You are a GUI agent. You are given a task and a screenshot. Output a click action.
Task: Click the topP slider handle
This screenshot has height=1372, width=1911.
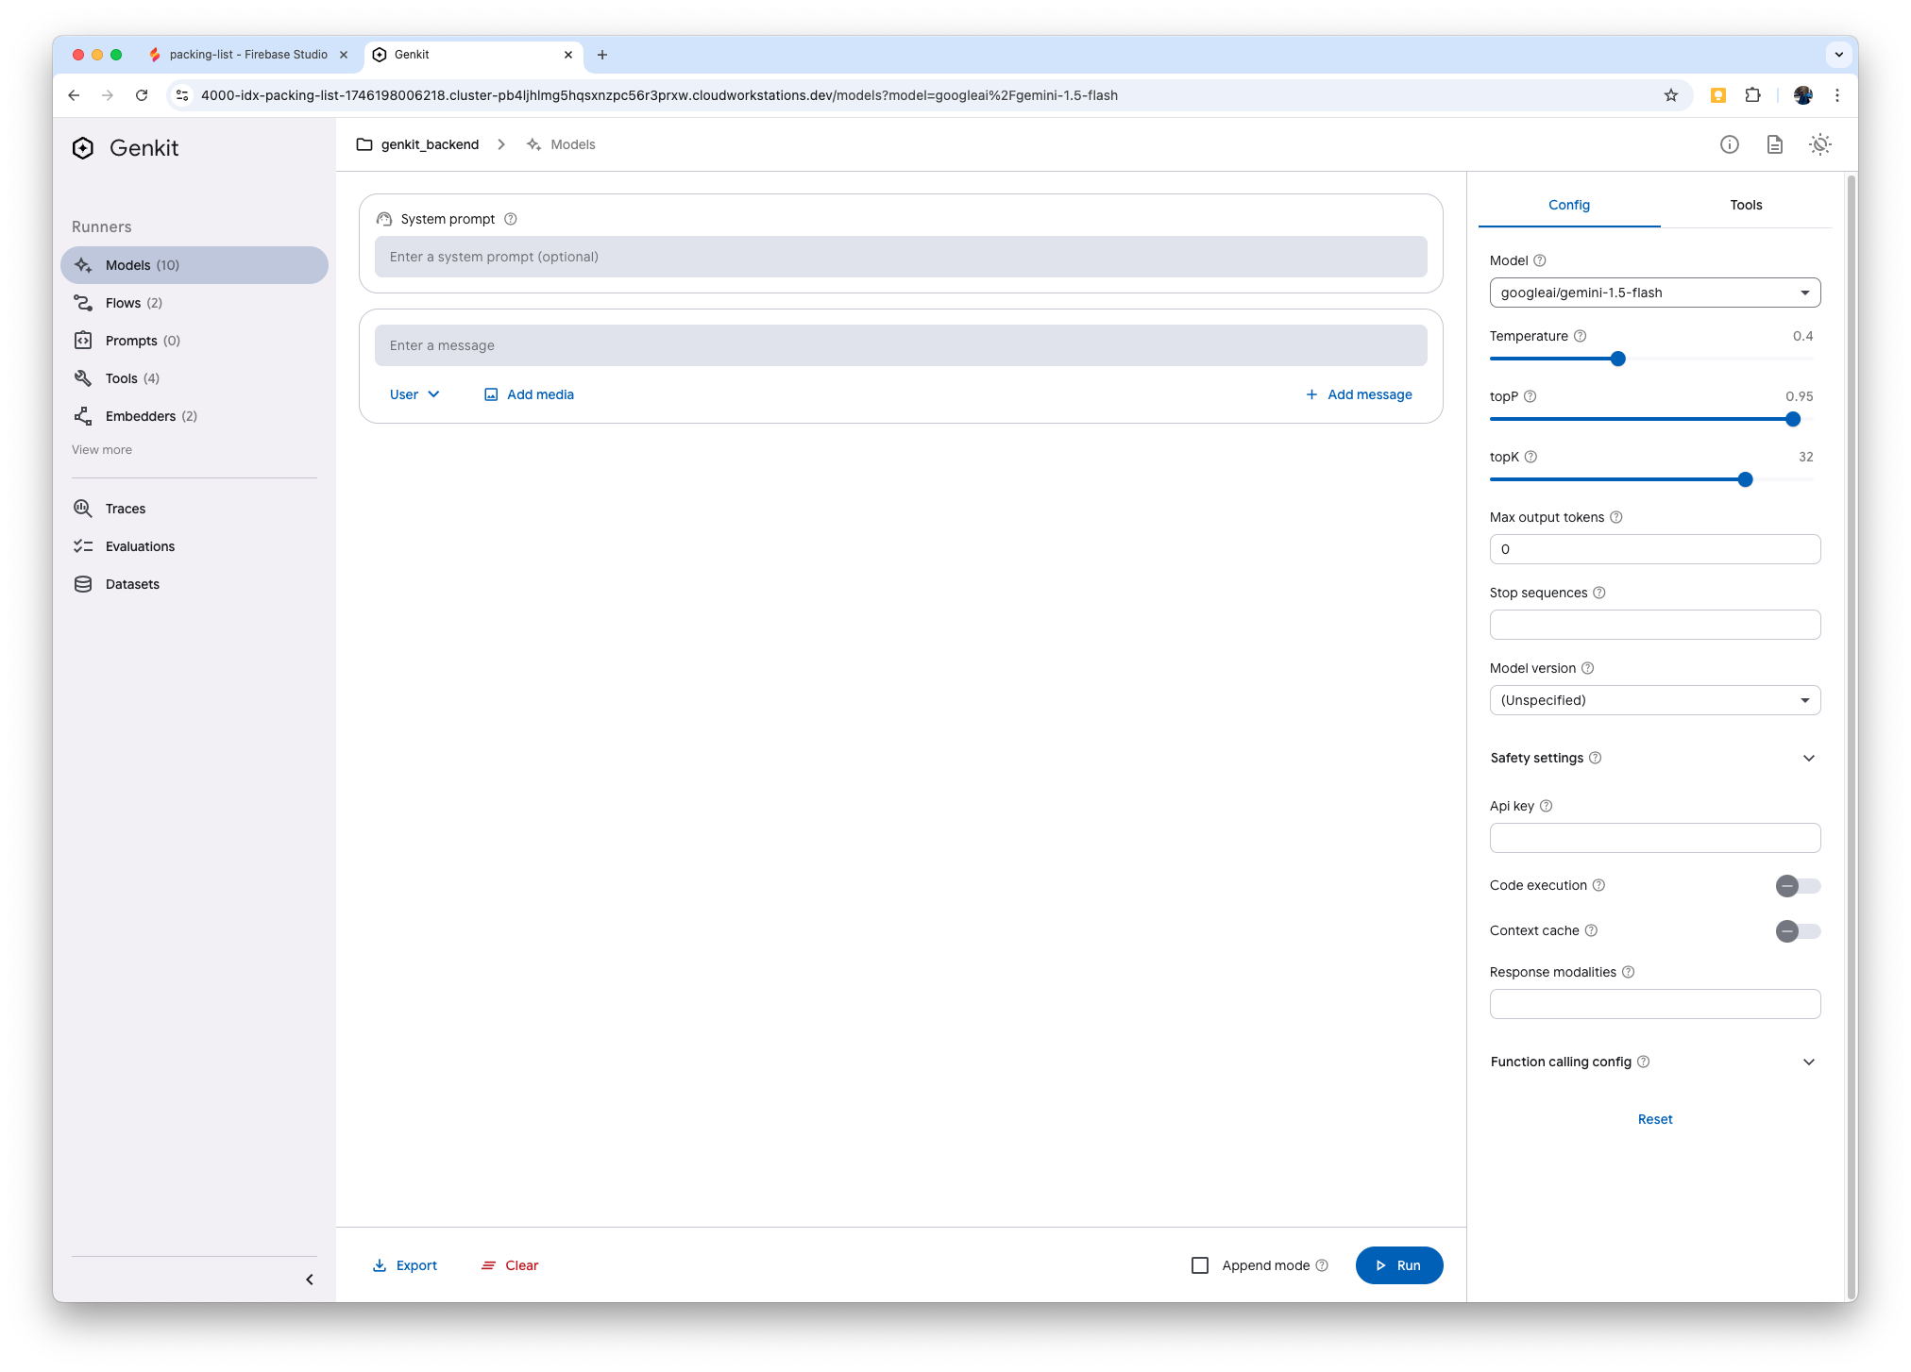1792,419
